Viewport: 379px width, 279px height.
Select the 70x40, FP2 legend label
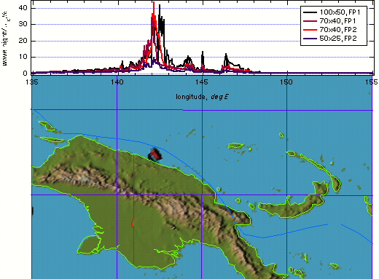338,30
